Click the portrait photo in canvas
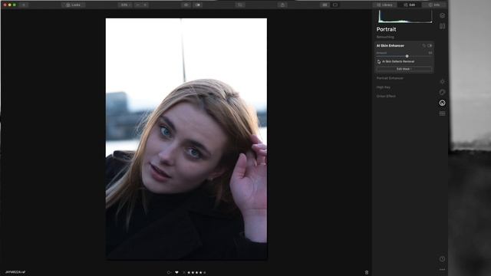Viewport: 491px width, 276px height. [186, 140]
